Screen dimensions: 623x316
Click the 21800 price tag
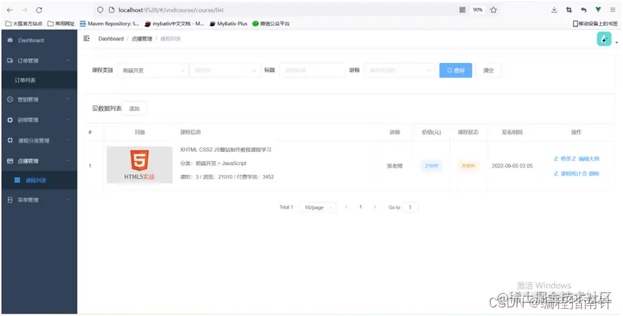[431, 166]
